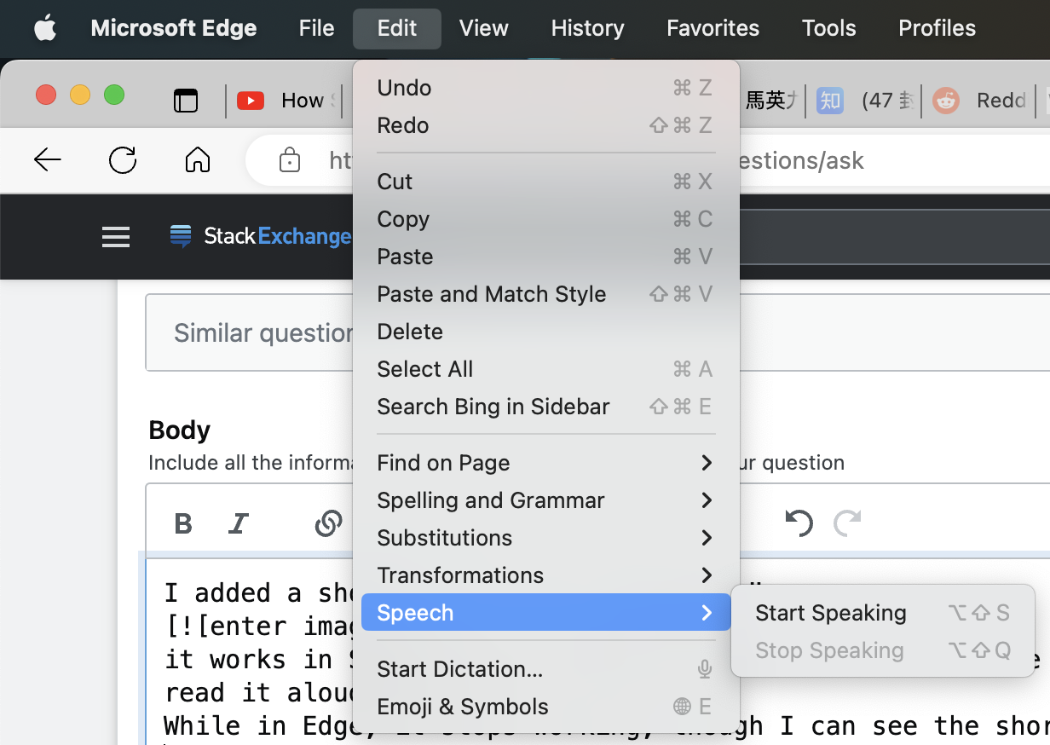Click the editor redo arrow

[x=847, y=523]
